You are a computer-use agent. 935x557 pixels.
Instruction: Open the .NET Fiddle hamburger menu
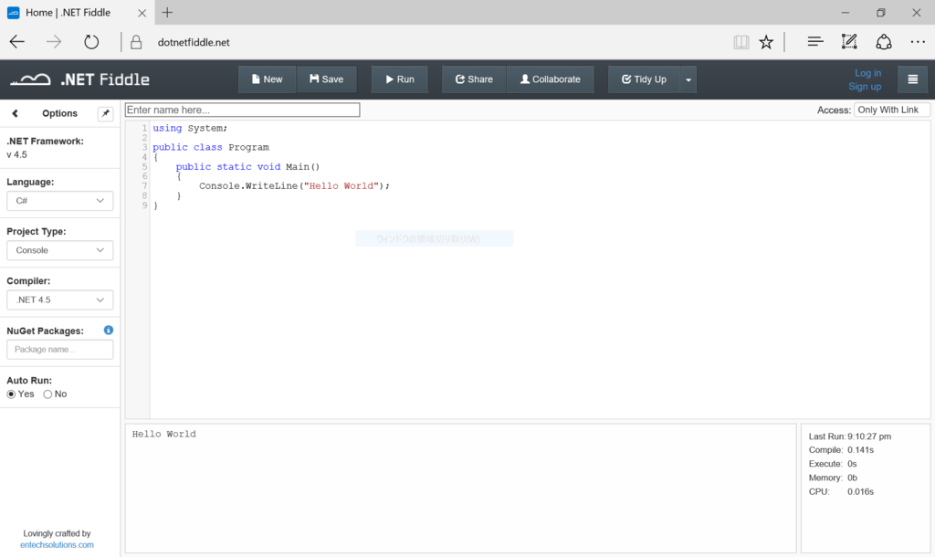912,79
